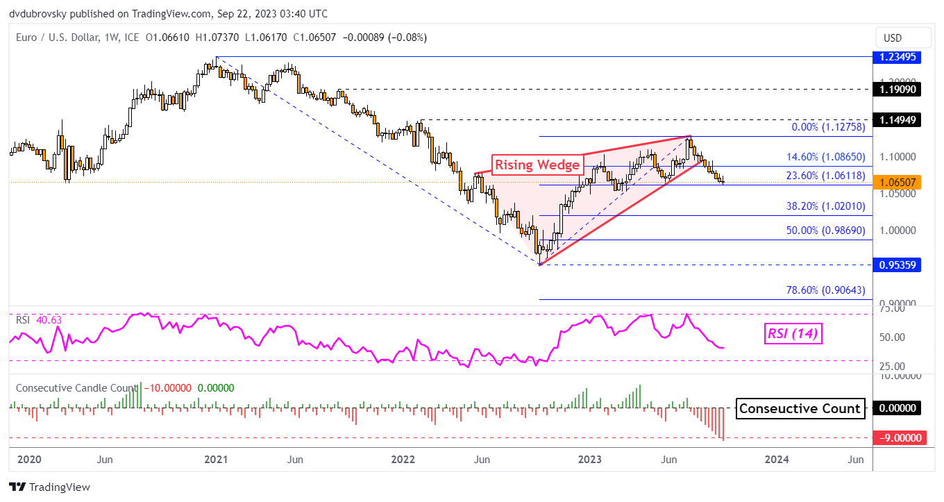Click the 25.00 RSI axis tick

(x=891, y=366)
